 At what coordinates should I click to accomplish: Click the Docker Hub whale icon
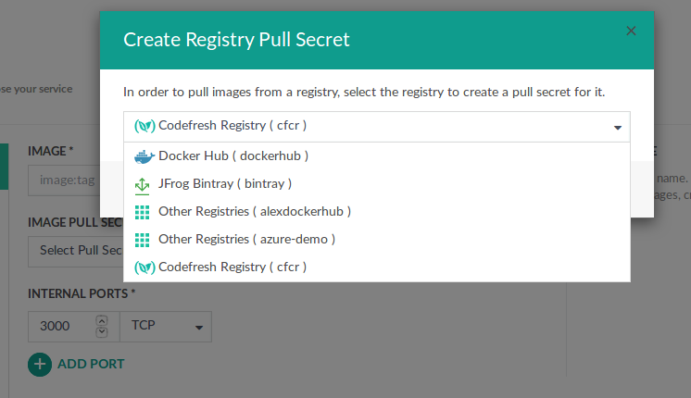point(143,155)
